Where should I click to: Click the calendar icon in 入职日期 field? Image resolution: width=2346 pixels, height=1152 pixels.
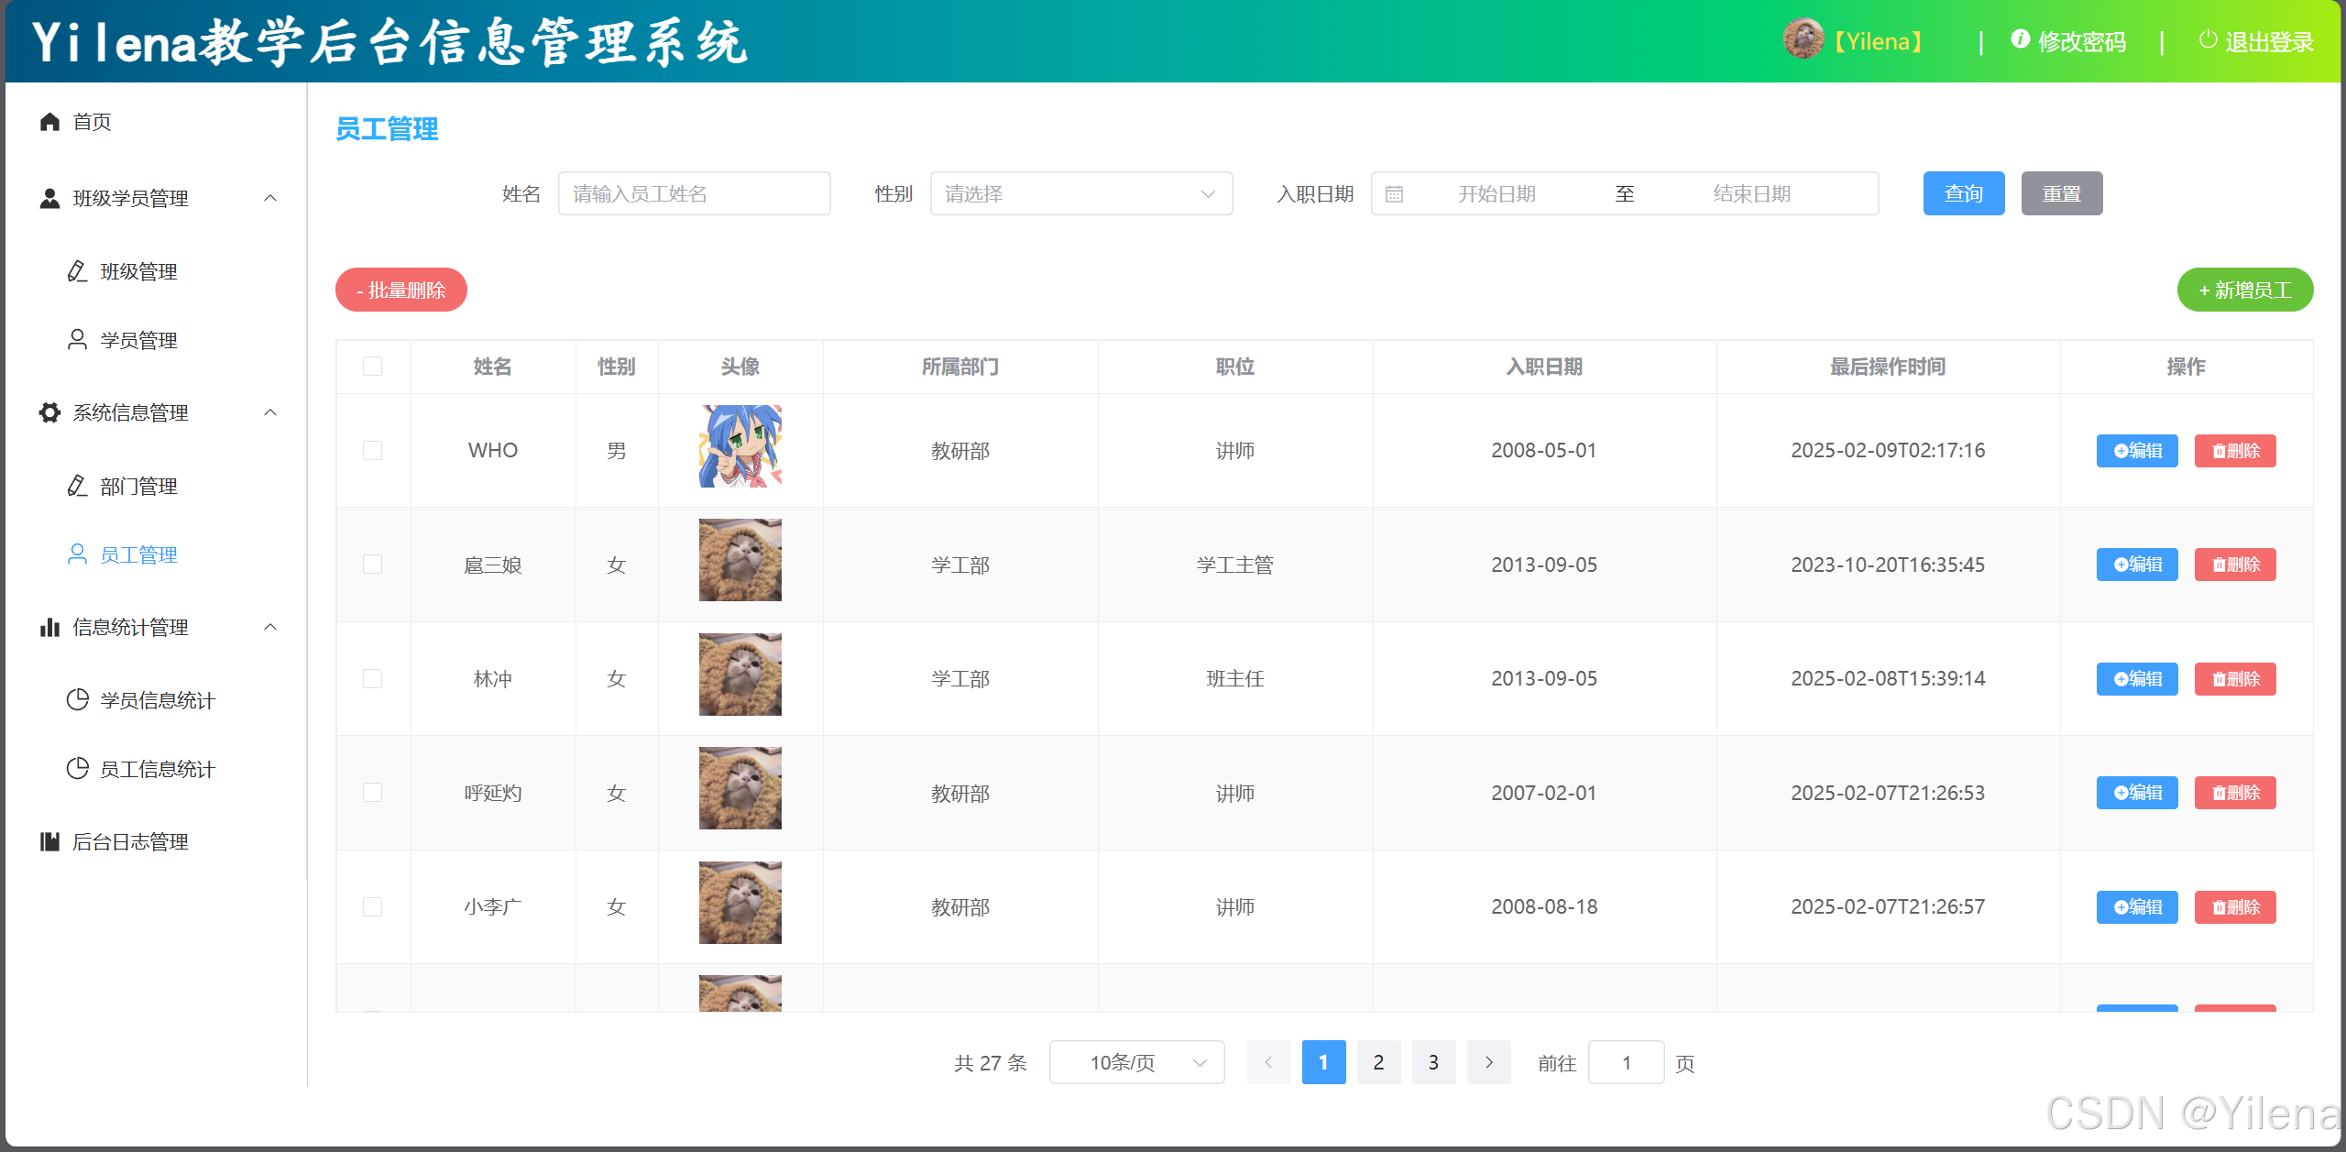(1394, 194)
